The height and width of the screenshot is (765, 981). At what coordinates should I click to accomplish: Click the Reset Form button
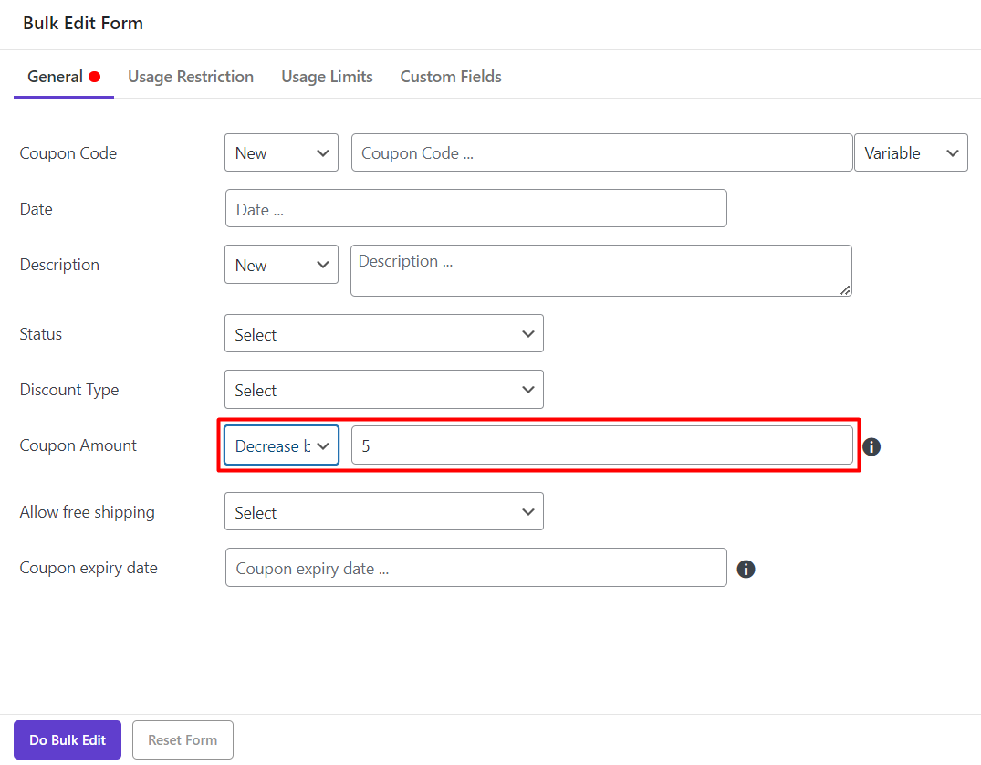tap(183, 739)
